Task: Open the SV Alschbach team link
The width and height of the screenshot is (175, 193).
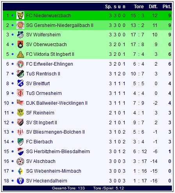Action: (41, 161)
